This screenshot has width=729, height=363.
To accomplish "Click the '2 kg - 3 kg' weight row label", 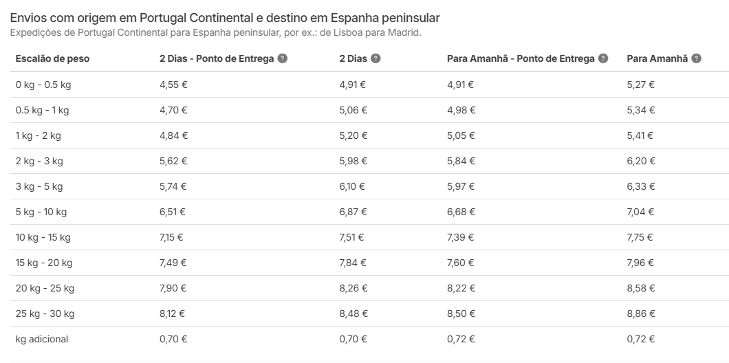I will coord(39,161).
